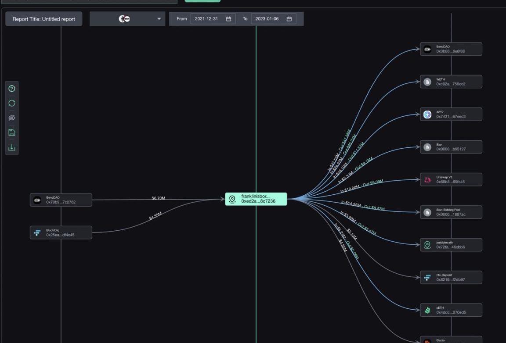Select the joebiden.eth node
506x343 pixels.
click(x=451, y=245)
